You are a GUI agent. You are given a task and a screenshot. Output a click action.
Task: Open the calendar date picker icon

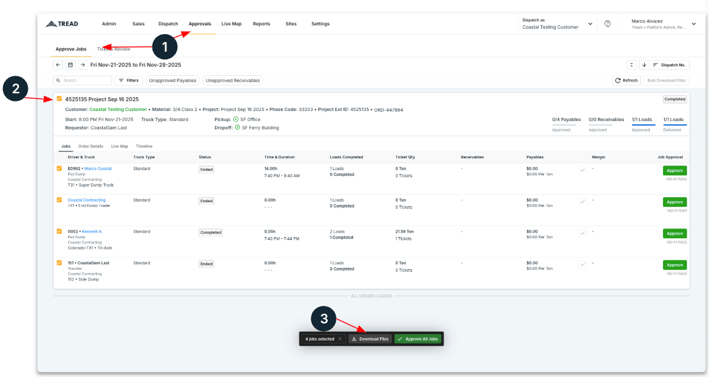[70, 65]
